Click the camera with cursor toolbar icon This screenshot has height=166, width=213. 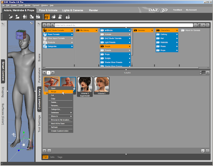click(68, 17)
